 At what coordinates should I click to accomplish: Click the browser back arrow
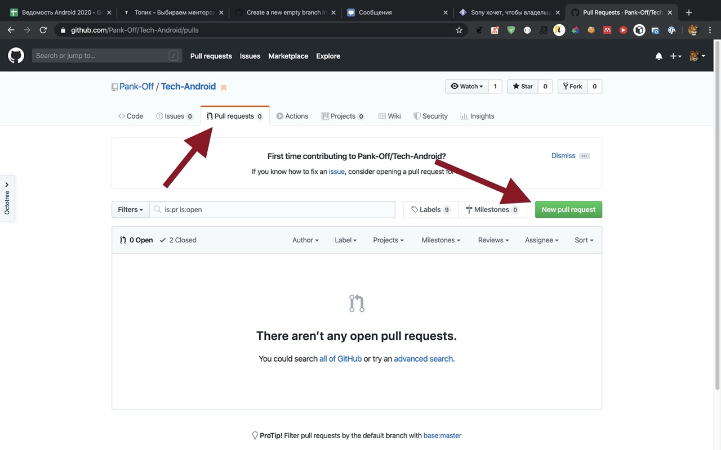pos(11,30)
